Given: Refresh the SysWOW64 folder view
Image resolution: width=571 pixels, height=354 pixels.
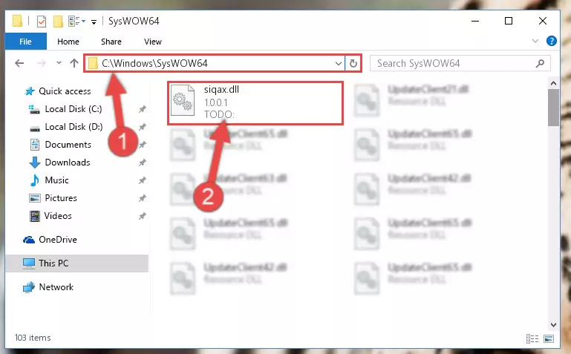Looking at the screenshot, I should tap(353, 64).
